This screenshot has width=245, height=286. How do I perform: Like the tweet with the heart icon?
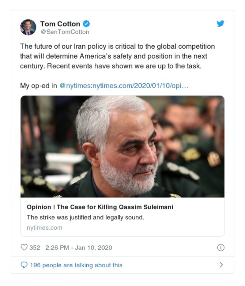(24, 247)
